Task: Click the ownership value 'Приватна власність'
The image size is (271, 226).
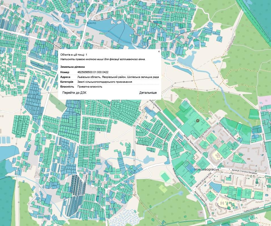Action: click(x=90, y=87)
